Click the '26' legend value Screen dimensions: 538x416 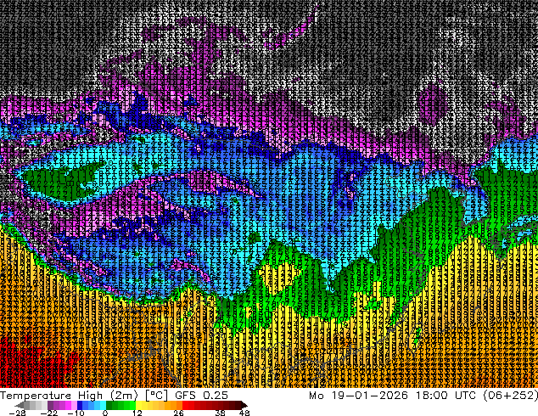tap(178, 413)
